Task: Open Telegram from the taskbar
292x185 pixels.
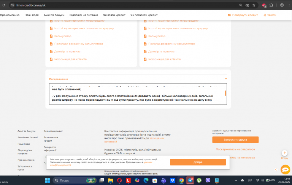Action: point(190,180)
